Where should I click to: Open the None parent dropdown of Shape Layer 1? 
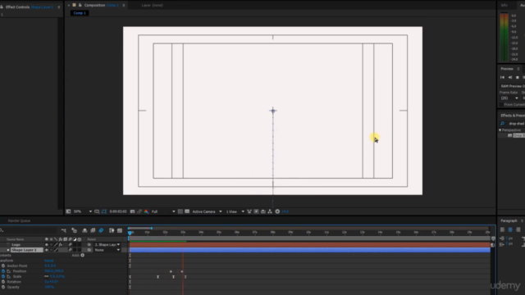click(x=107, y=250)
